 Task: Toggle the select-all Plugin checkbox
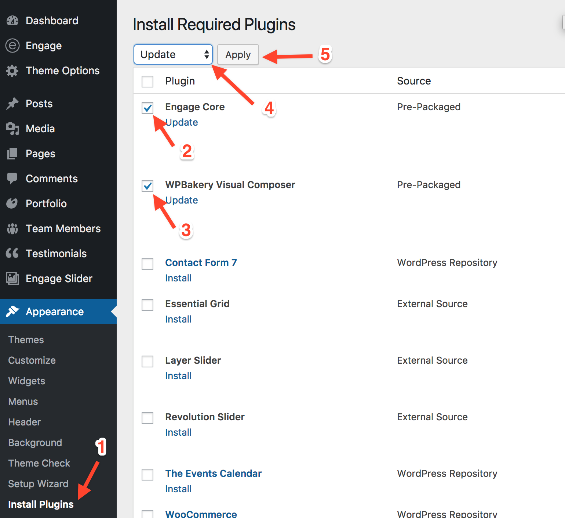click(147, 82)
